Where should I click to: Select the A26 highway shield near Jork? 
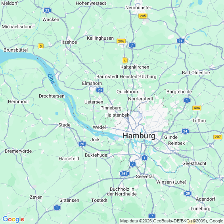(82, 144)
